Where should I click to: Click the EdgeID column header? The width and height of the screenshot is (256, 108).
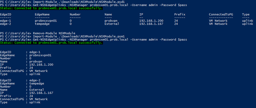[6, 14]
